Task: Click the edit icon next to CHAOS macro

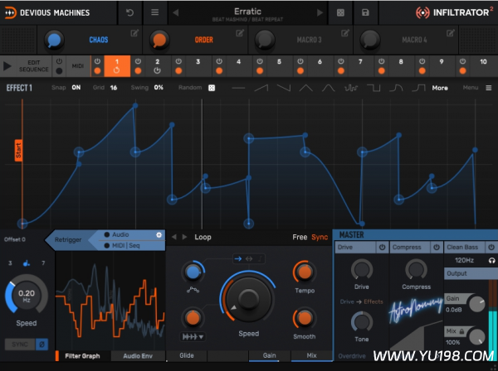Action: point(134,33)
